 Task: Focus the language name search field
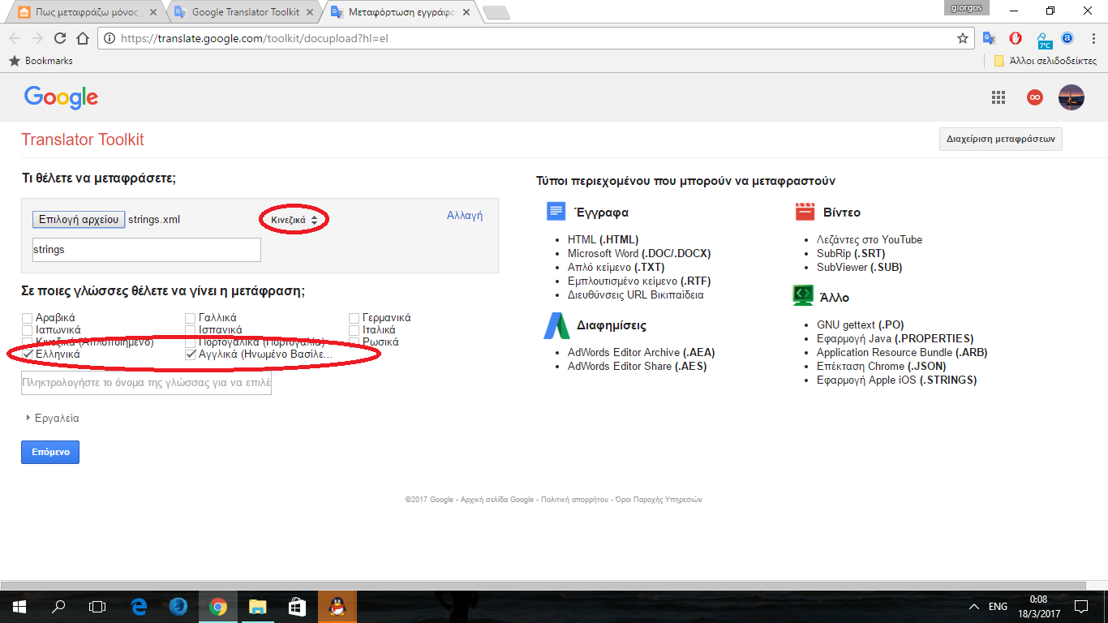point(147,383)
